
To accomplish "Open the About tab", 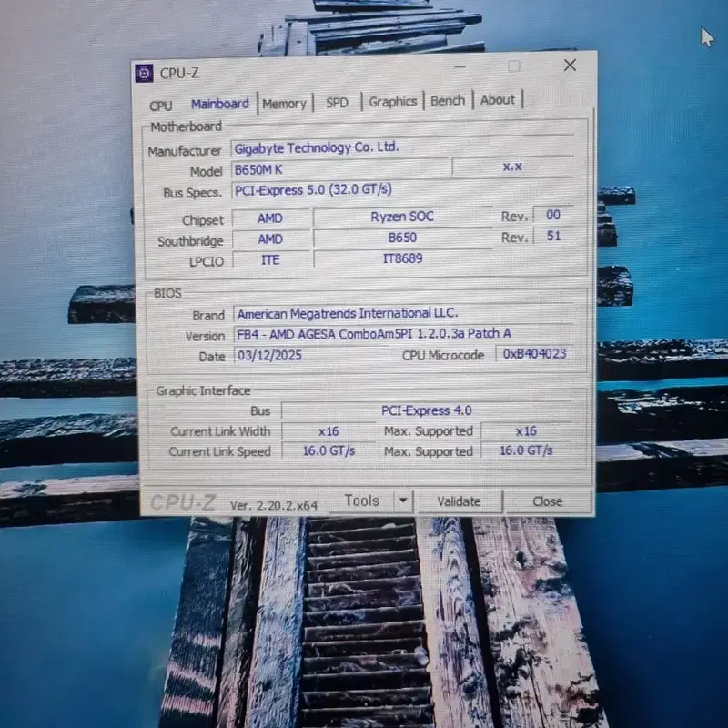I will pos(497,99).
